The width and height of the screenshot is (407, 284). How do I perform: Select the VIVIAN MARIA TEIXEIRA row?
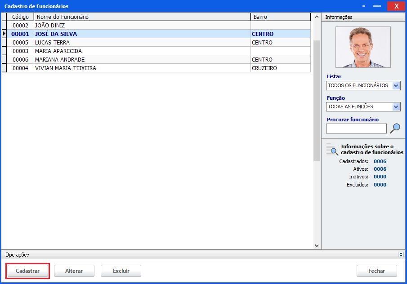pyautogui.click(x=156, y=68)
